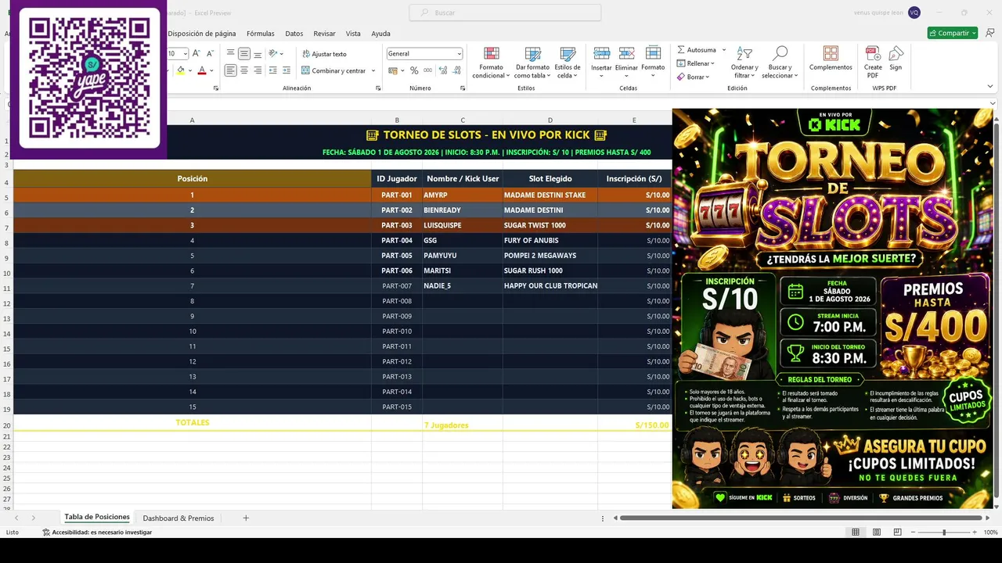Click the Compartir share button
The image size is (1002, 563).
953,33
